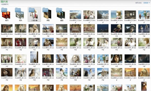Select the EventBG1_22-1.bmp thumbnail
This screenshot has width=151, height=91.
click(x=34, y=42)
